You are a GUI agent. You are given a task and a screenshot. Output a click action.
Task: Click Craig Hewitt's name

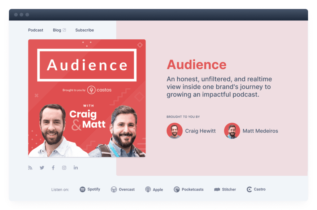tap(200, 131)
